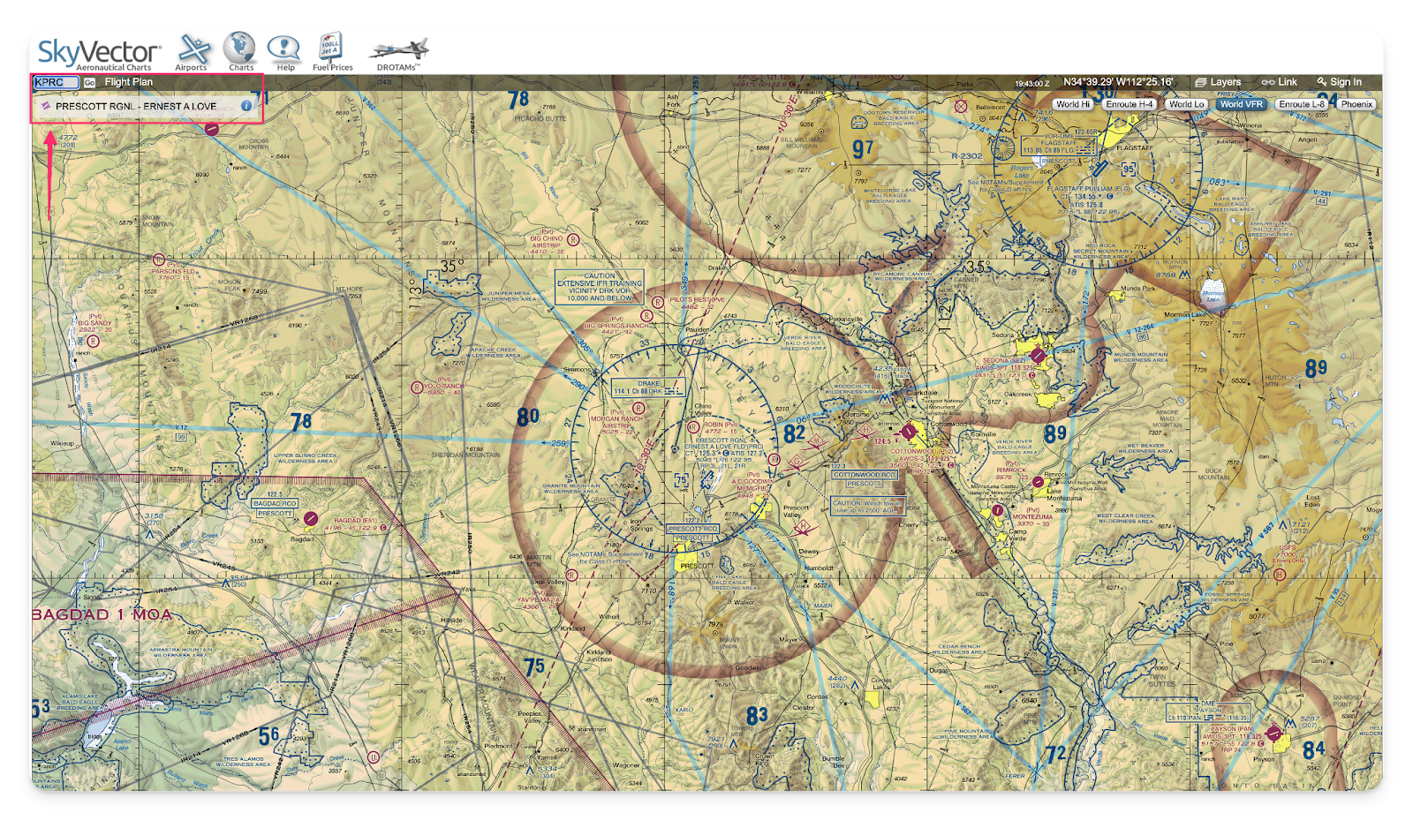Viewport: 1413px width, 820px height.
Task: Click the Flagstaff Pulliam airport symbol
Action: click(x=1100, y=168)
